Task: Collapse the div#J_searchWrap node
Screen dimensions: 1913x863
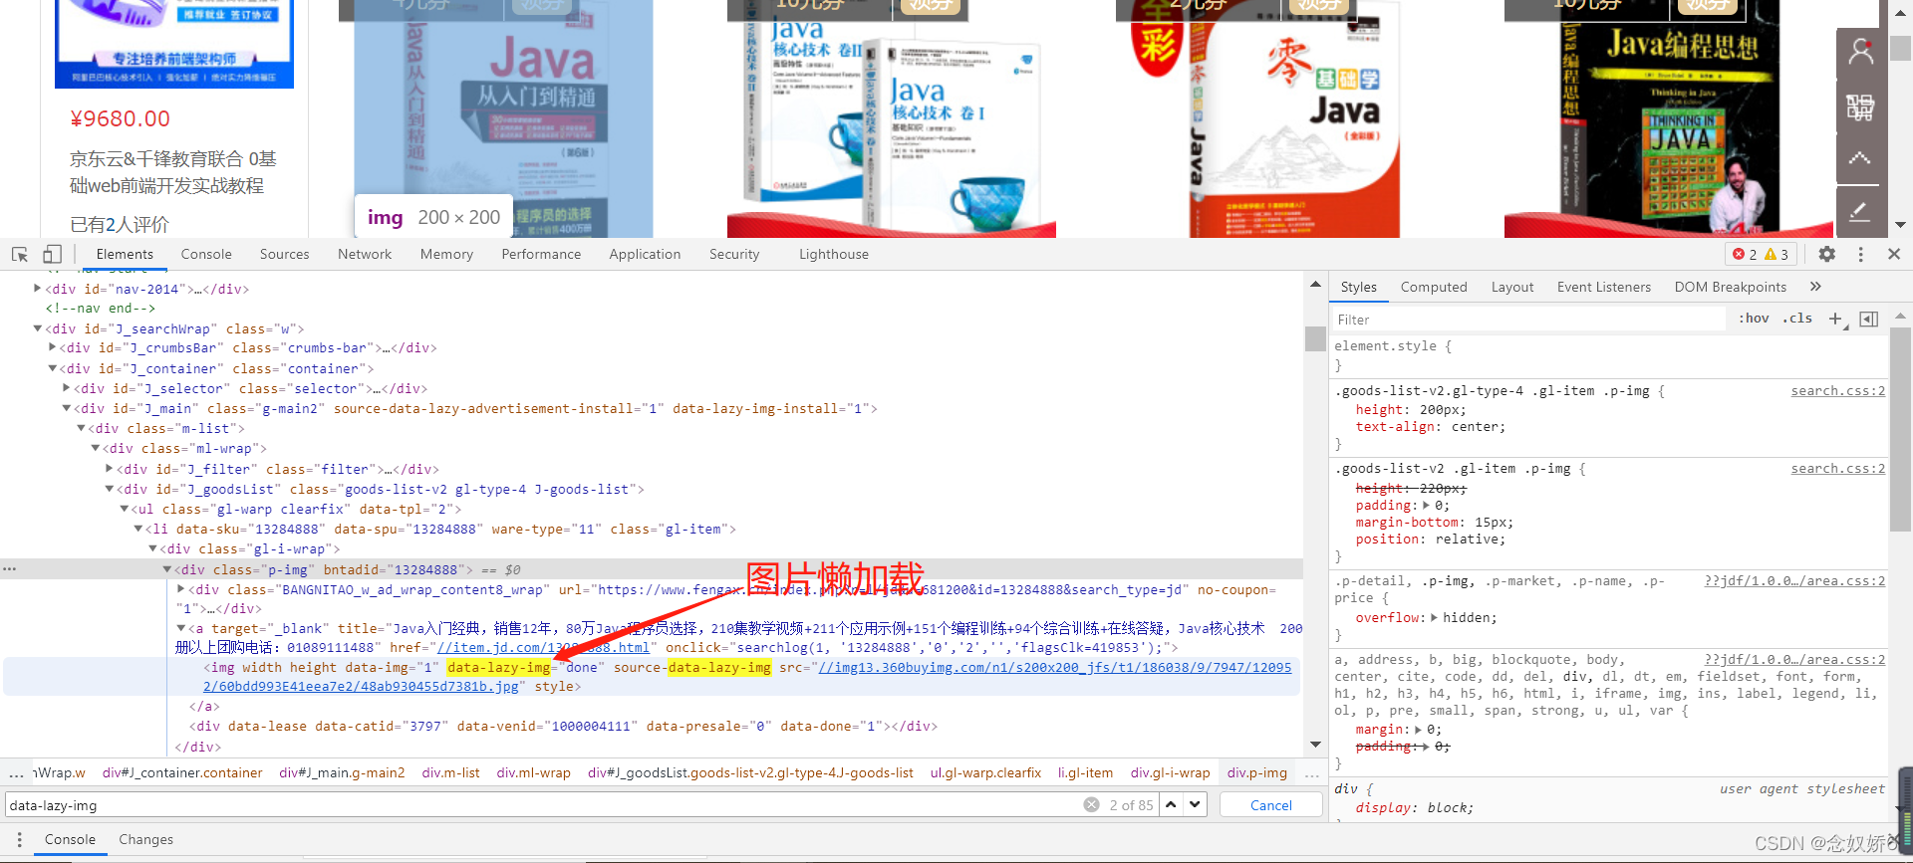Action: 38,328
